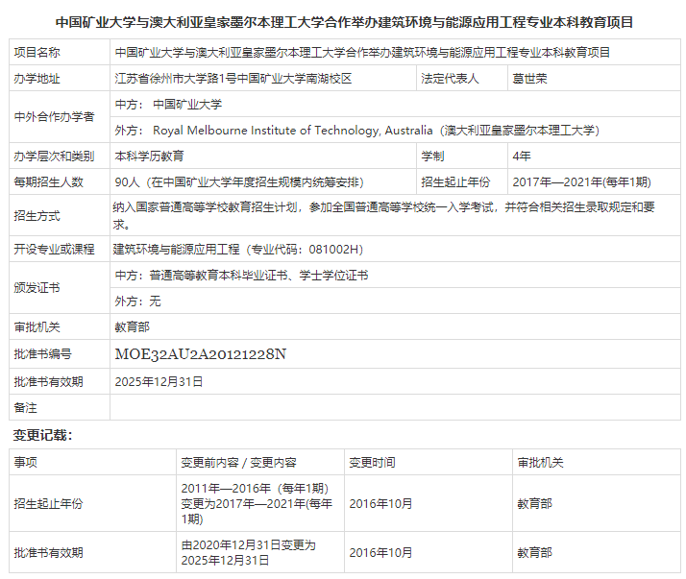Select the name 葛世荣
The height and width of the screenshot is (579, 686).
click(529, 79)
